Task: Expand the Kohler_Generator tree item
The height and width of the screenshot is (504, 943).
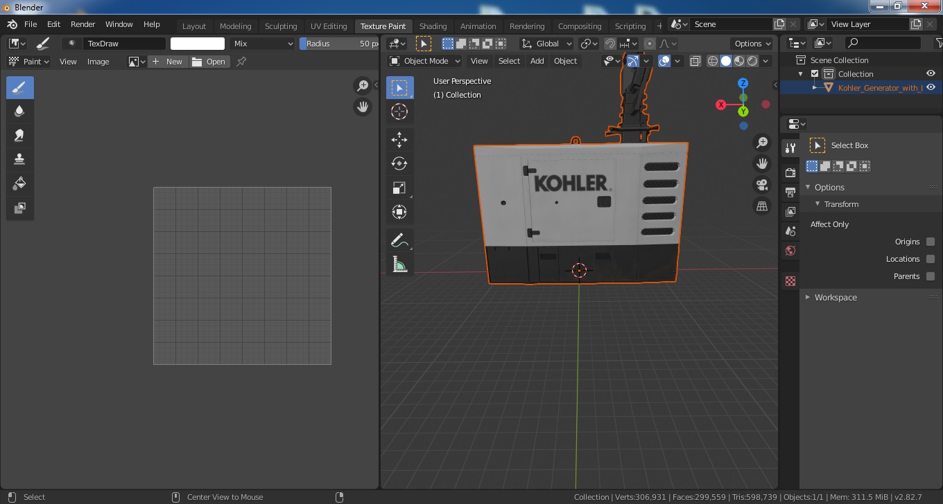Action: click(x=815, y=88)
